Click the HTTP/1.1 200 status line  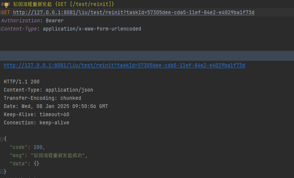point(22,82)
